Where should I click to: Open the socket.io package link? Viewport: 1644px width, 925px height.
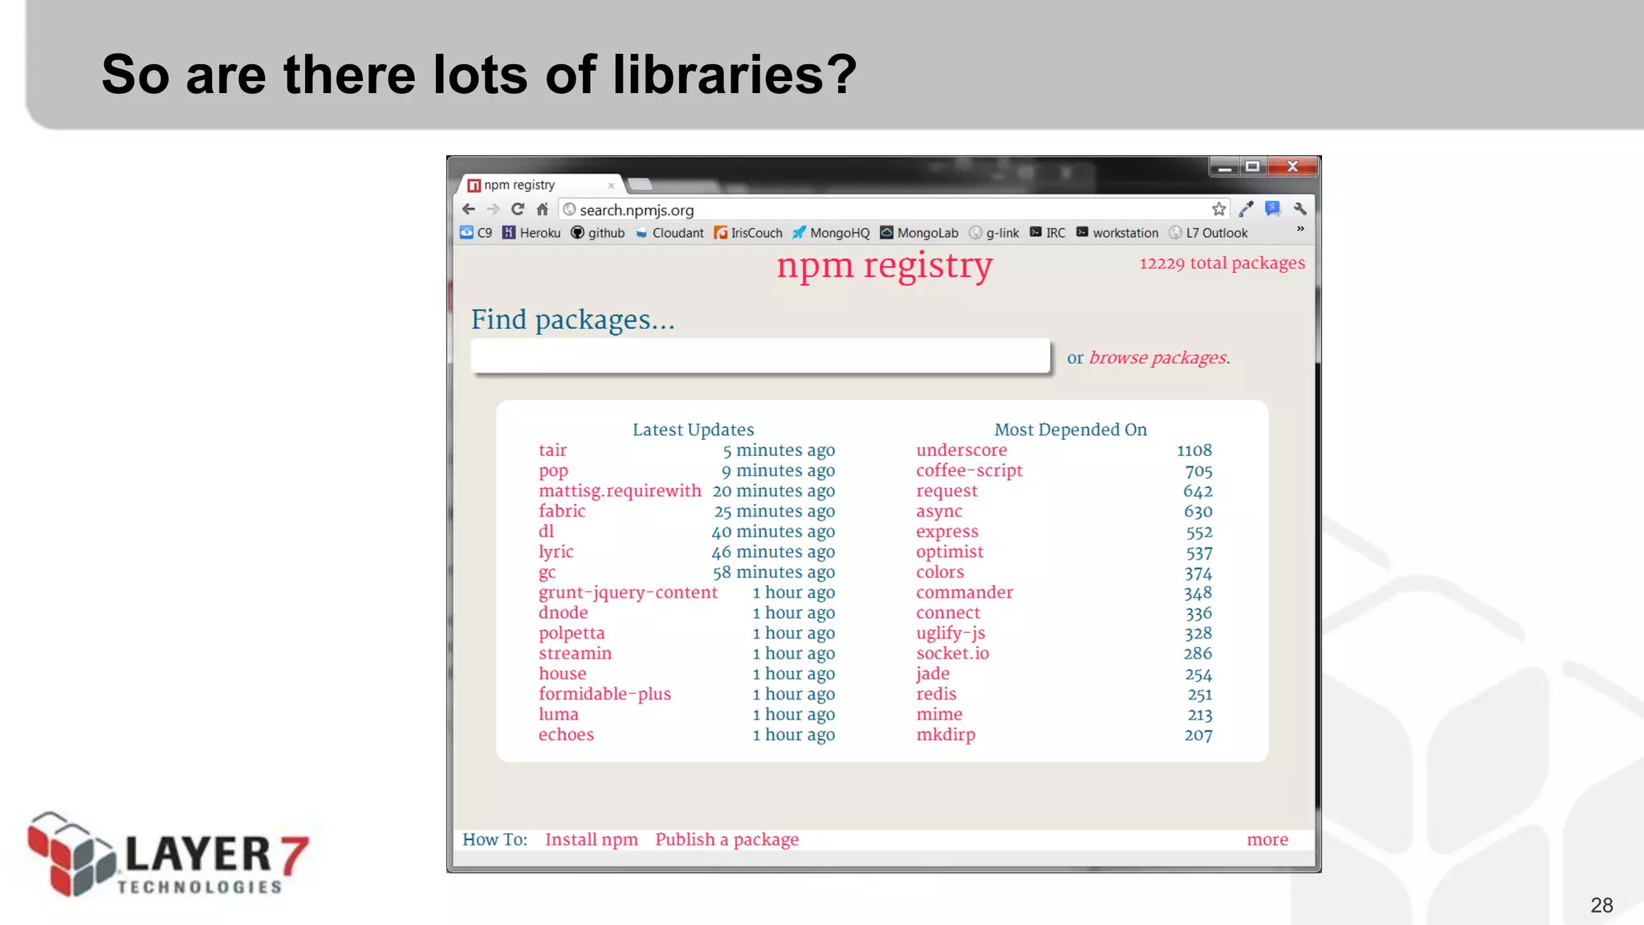(952, 654)
